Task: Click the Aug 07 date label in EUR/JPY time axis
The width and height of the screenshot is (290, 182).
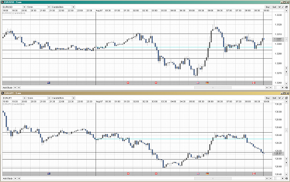Action: pyautogui.click(x=99, y=101)
